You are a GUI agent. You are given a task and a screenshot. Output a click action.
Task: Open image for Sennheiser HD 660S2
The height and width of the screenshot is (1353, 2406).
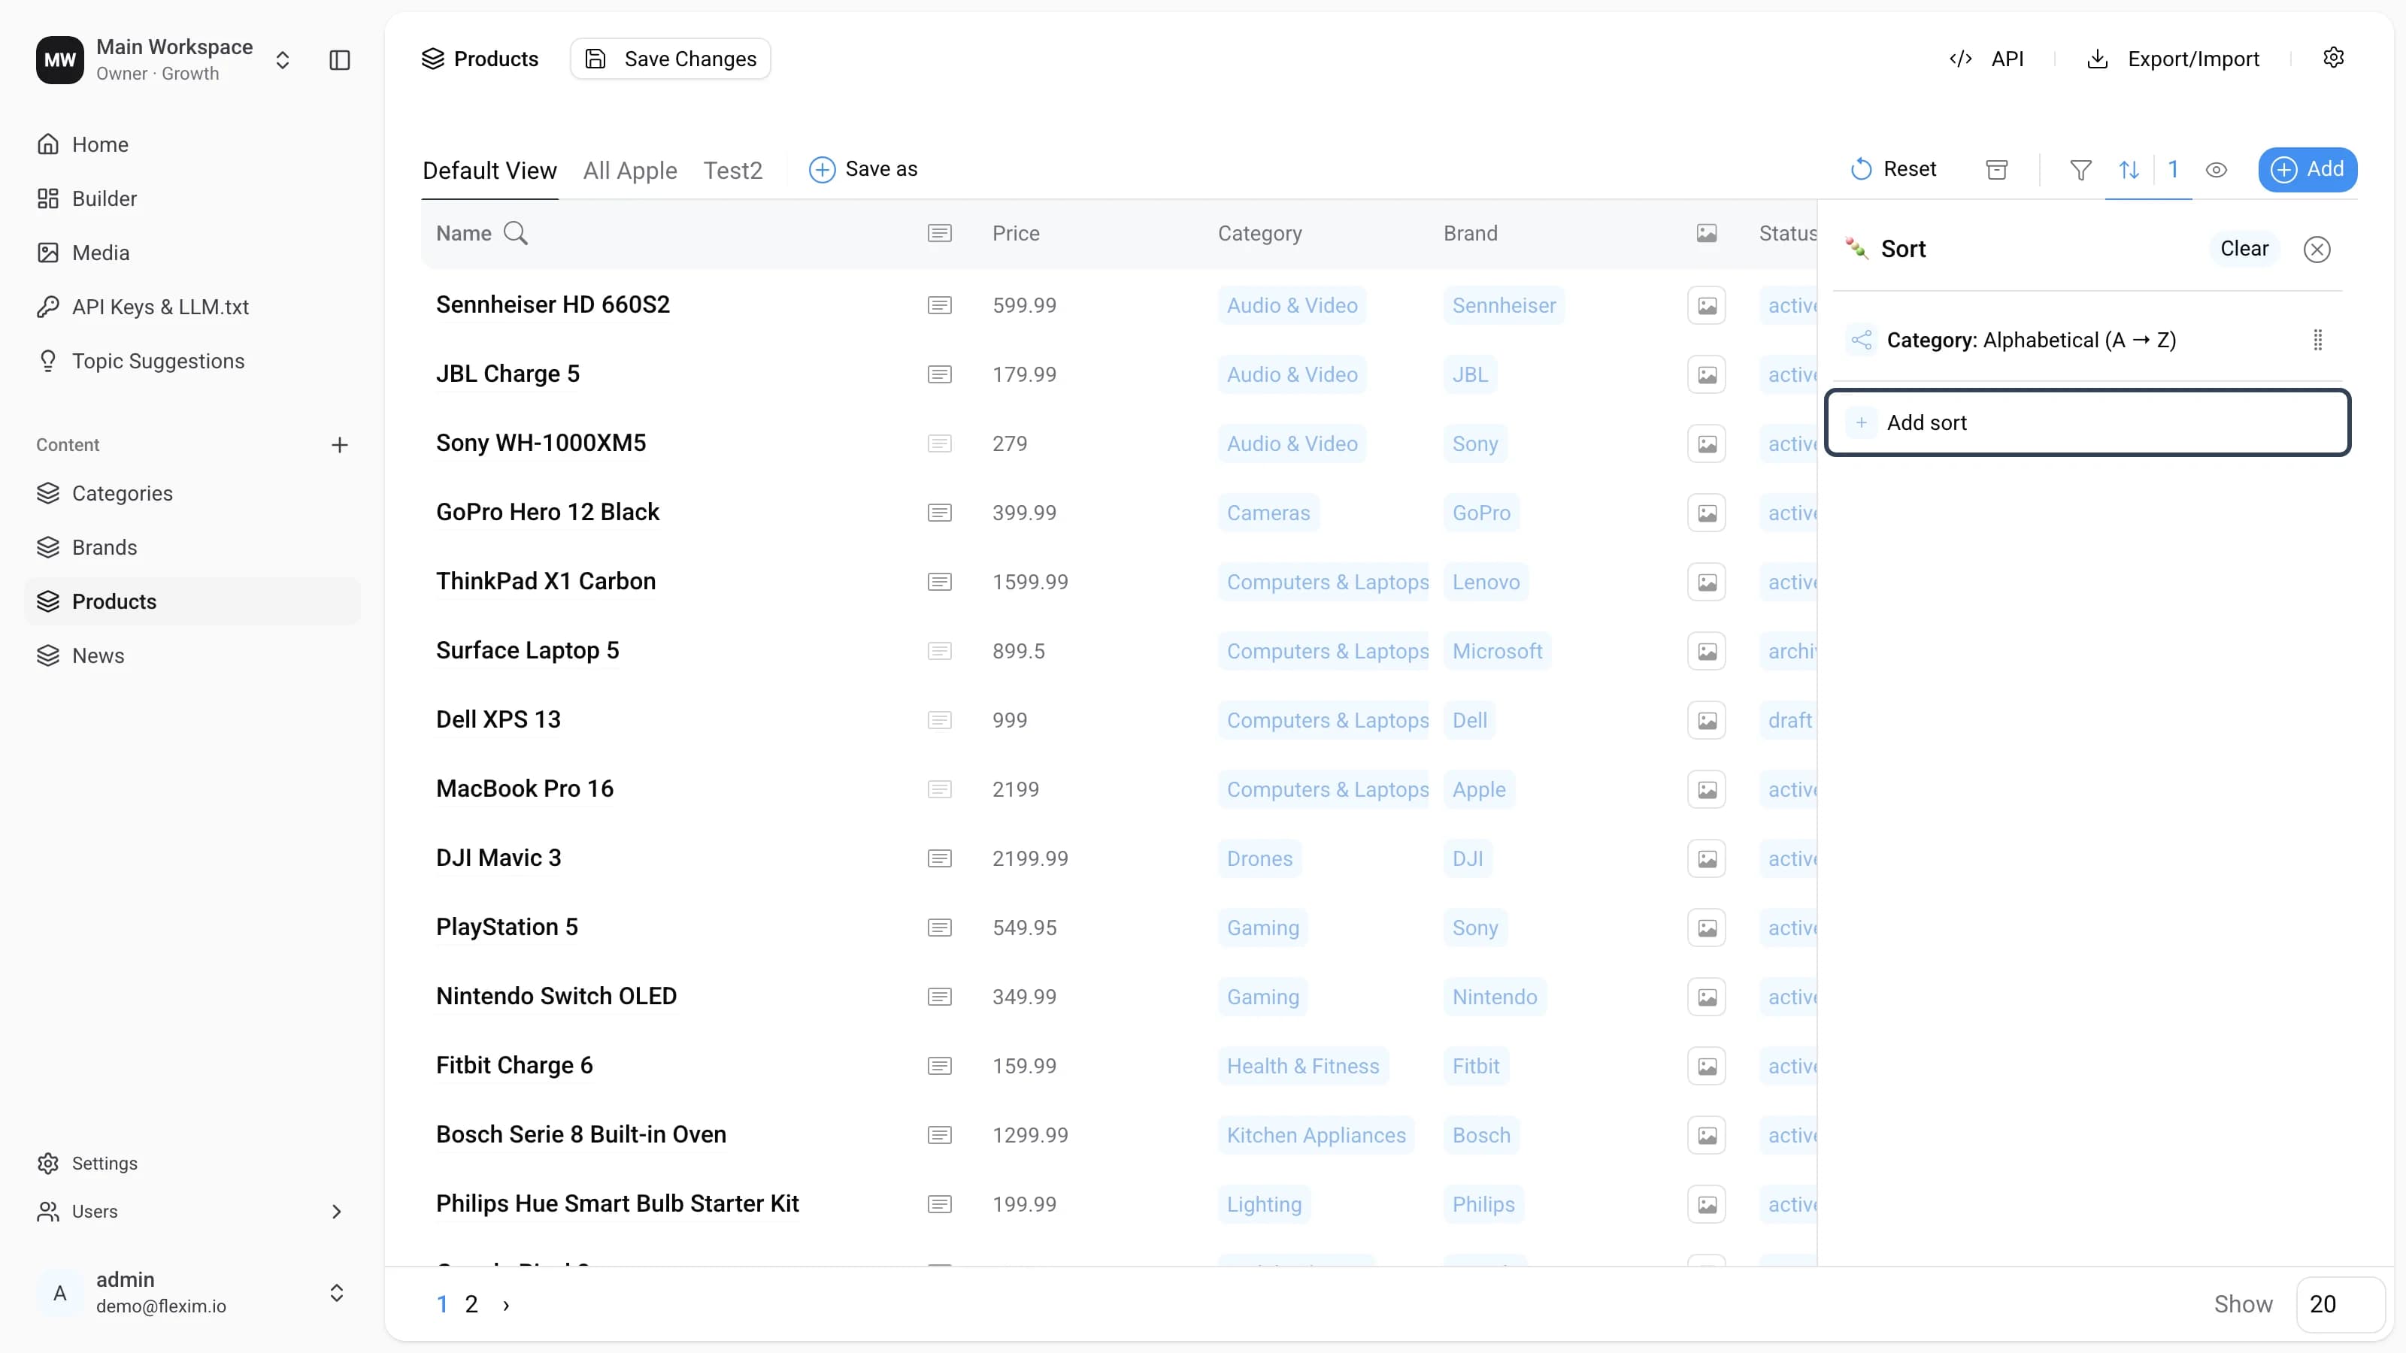point(1707,305)
